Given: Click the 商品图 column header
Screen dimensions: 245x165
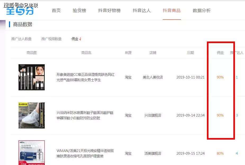Looking at the screenshot, I should pos(31,53).
